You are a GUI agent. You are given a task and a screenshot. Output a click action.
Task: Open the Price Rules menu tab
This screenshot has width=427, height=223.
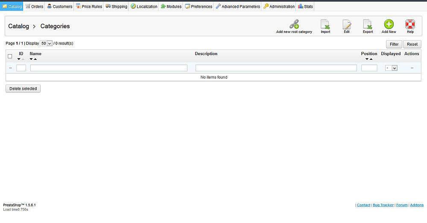click(89, 6)
